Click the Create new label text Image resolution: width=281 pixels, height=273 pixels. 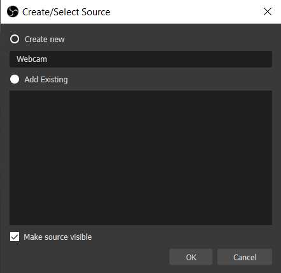point(45,40)
